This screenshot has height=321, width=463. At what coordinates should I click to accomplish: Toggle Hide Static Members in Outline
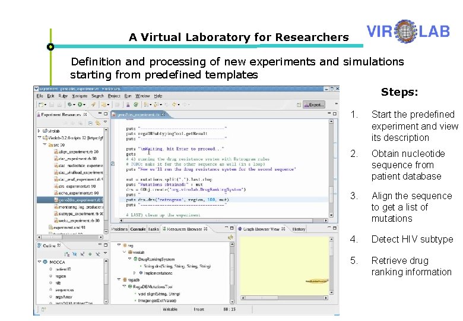click(83, 254)
